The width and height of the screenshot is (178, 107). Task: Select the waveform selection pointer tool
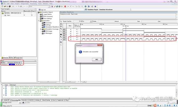click(x=61, y=22)
